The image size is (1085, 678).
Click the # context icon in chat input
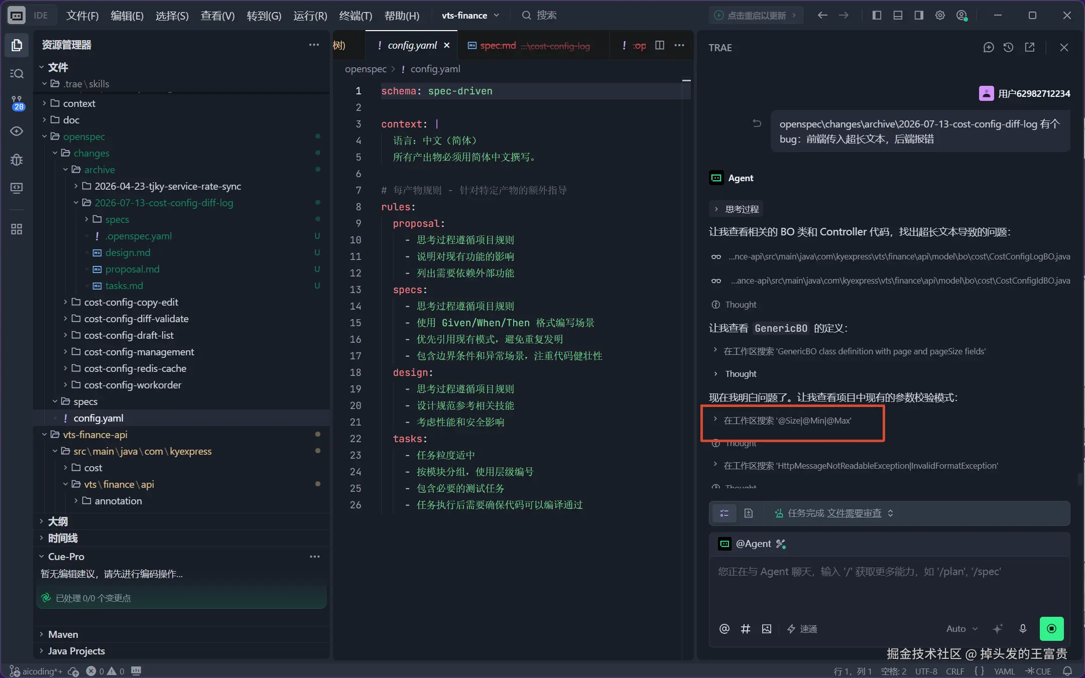coord(745,629)
